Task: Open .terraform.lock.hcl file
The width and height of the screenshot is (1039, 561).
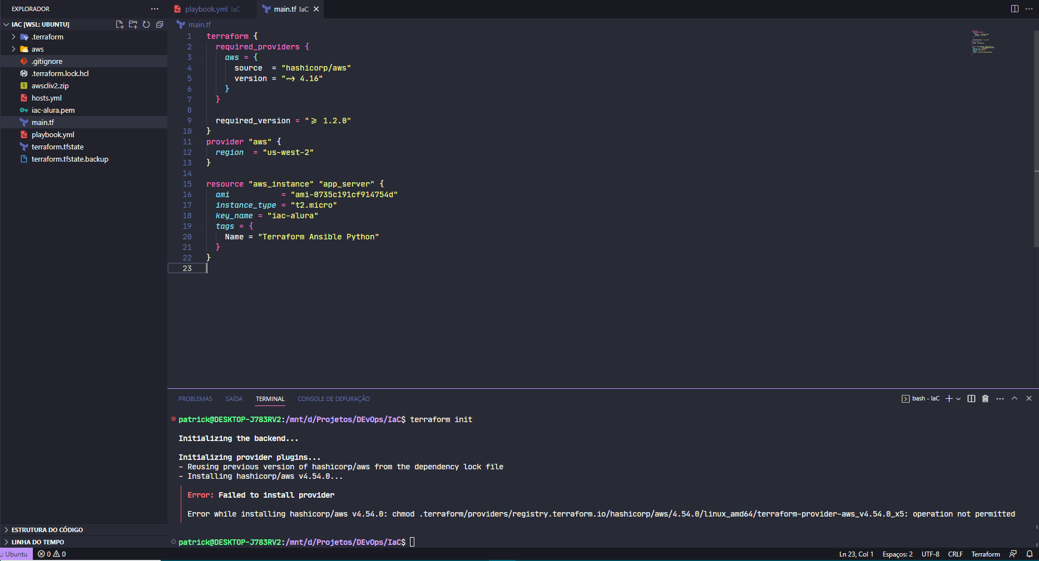Action: [x=83, y=73]
